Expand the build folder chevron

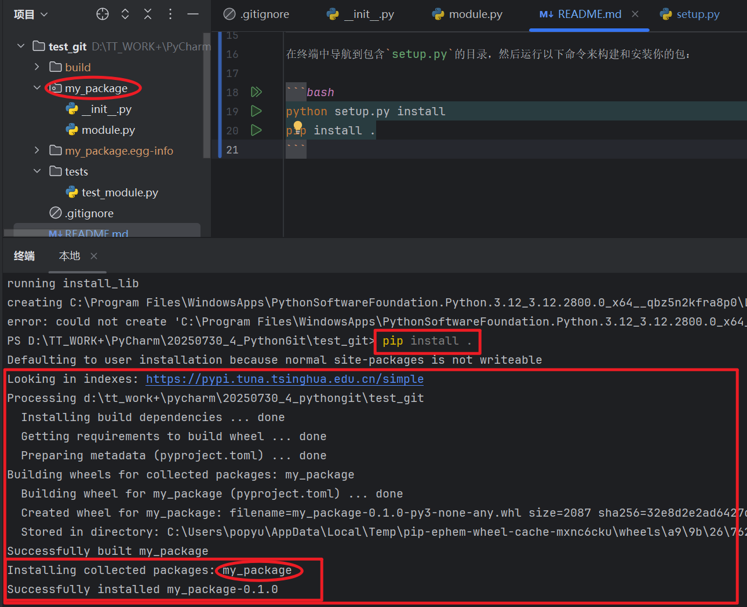tap(37, 67)
